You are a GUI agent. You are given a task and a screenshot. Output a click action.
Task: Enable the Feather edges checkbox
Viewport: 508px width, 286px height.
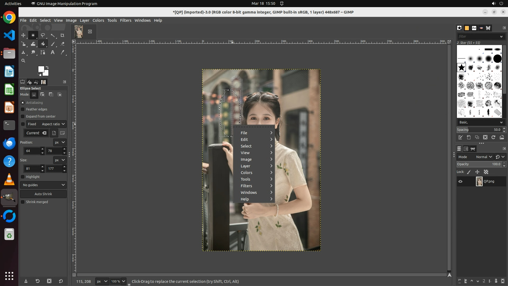23,109
